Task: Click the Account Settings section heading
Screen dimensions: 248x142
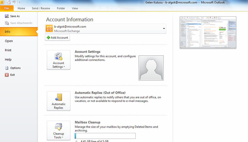Action: (x=88, y=52)
